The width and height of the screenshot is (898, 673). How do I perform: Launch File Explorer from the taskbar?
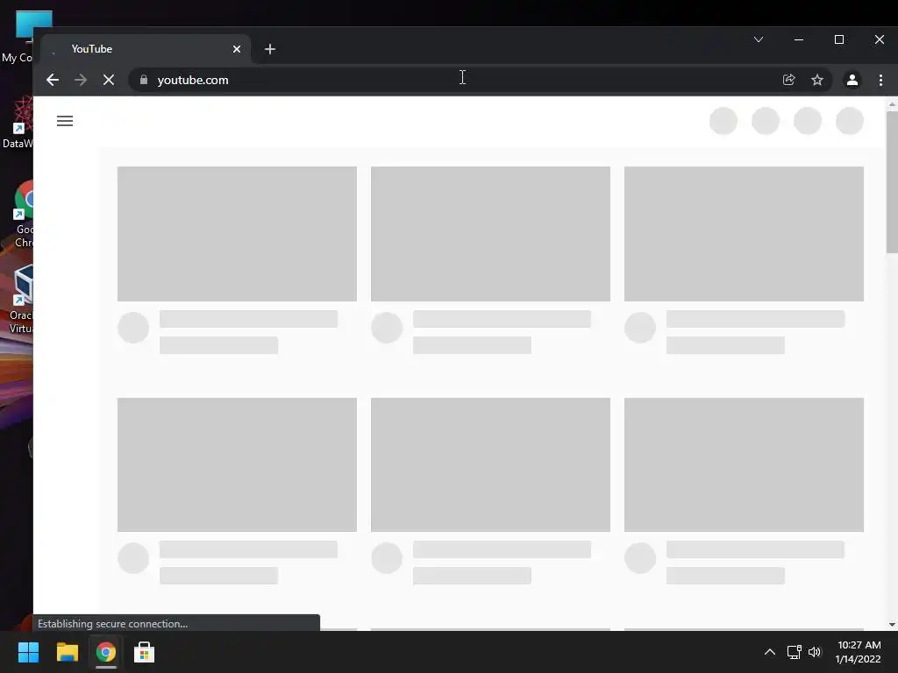pos(67,652)
